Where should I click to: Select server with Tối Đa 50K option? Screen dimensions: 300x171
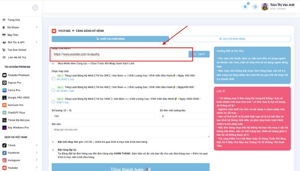[54, 78]
